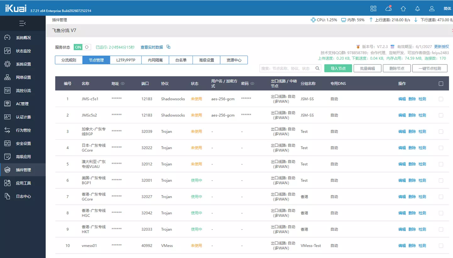Image resolution: width=453 pixels, height=258 pixels.
Task: Click the 内存 memory icon in status bar
Action: [344, 20]
